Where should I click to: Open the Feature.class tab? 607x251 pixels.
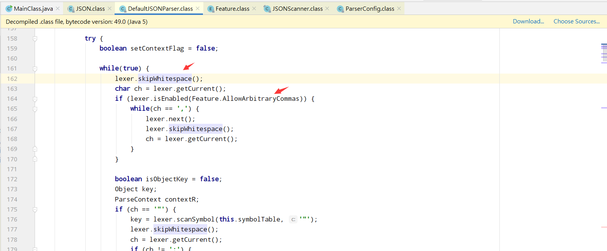232,8
